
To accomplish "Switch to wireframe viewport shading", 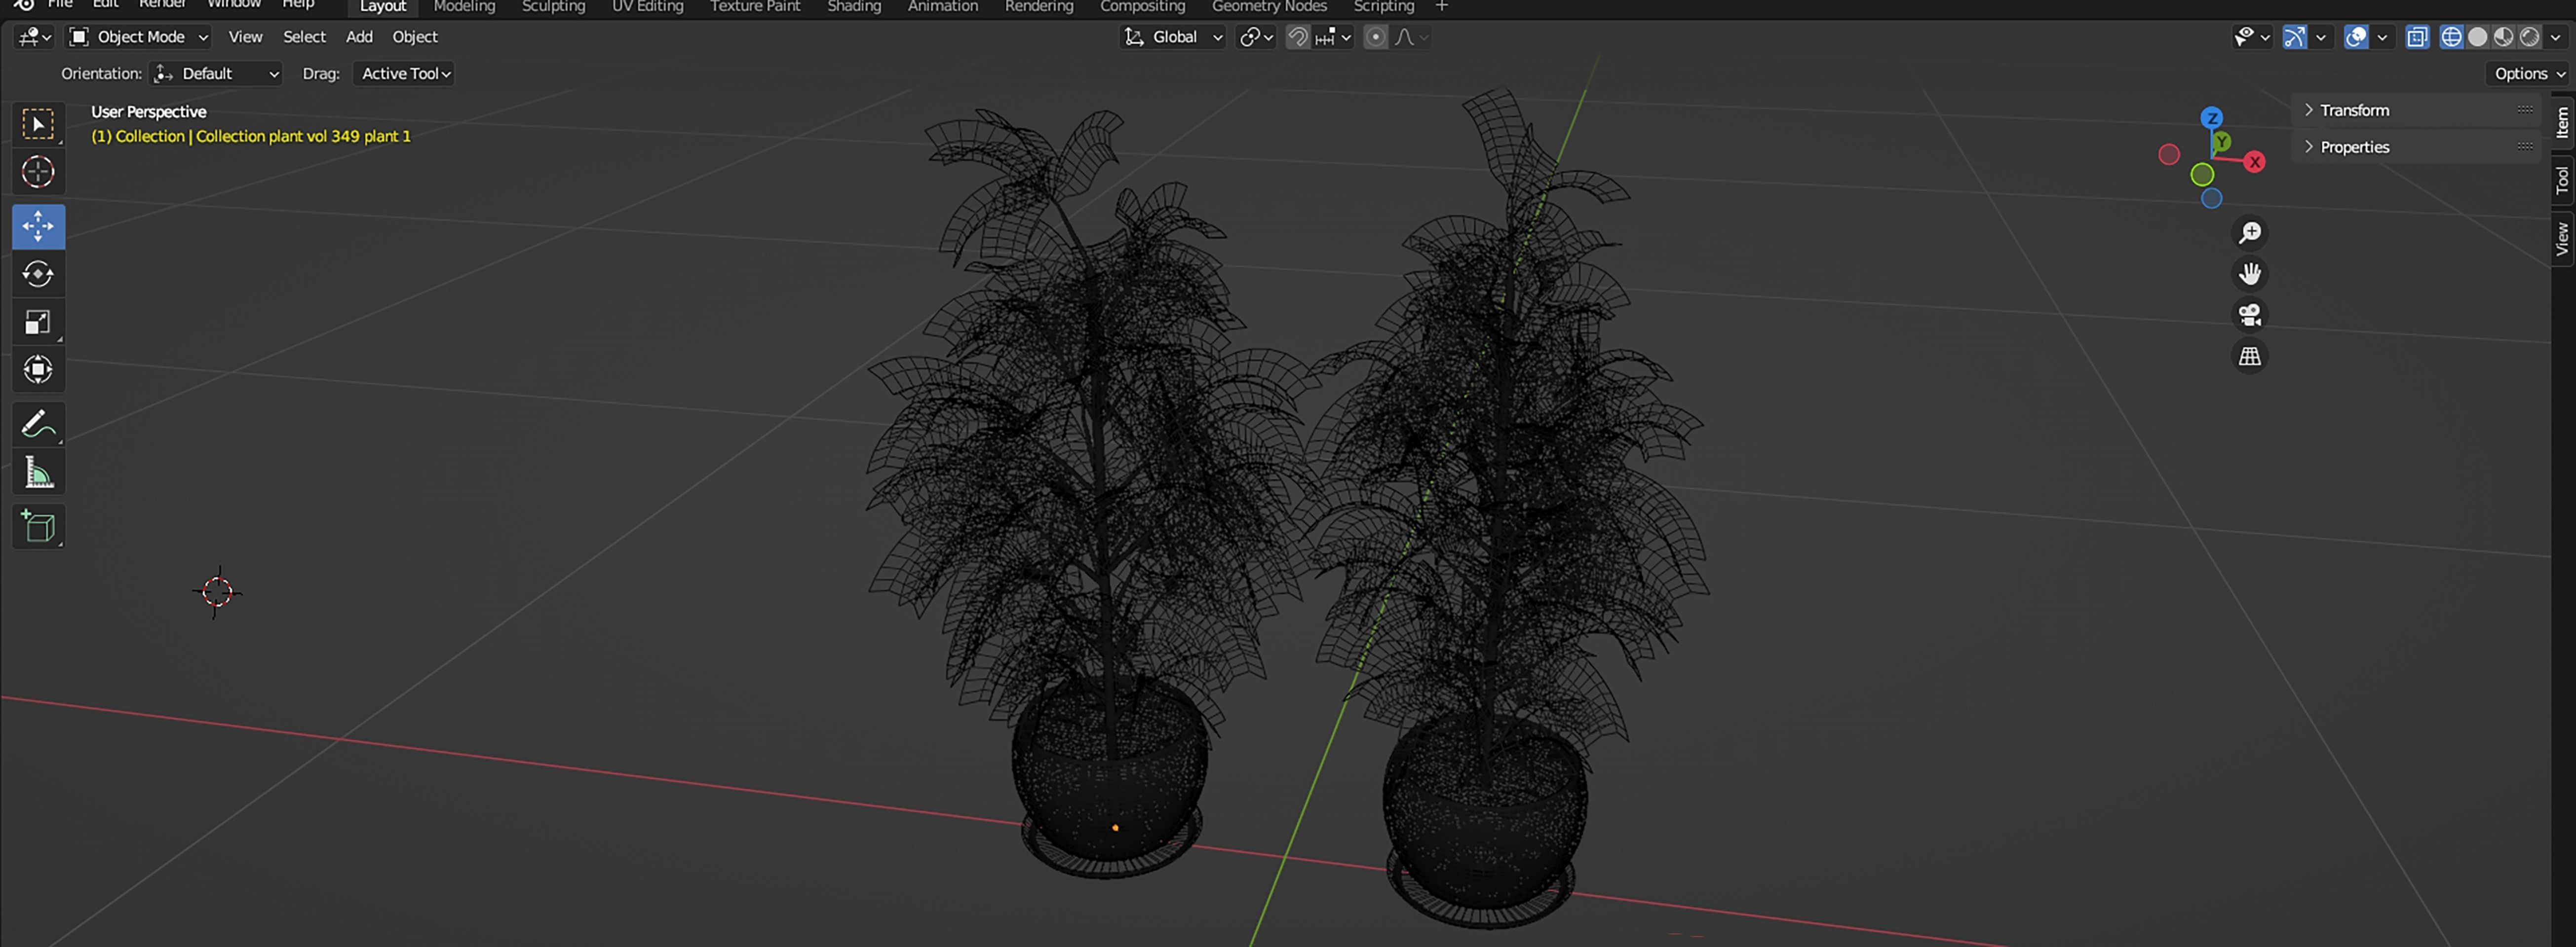I will [2451, 37].
